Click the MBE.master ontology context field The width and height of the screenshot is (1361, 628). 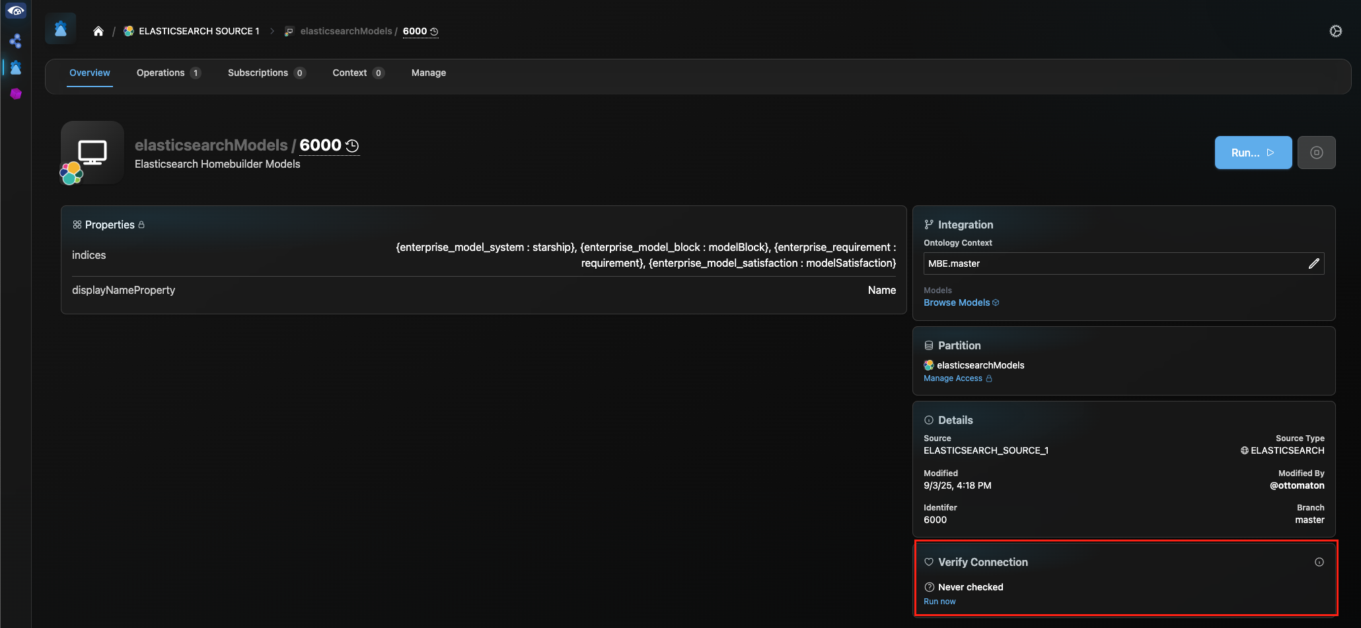tap(1110, 263)
